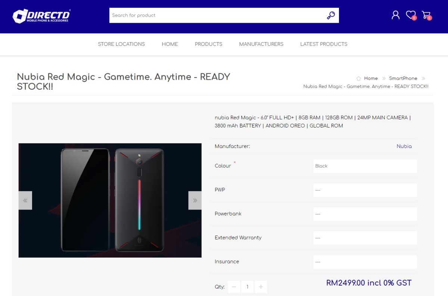Click the product title heading

(x=124, y=82)
